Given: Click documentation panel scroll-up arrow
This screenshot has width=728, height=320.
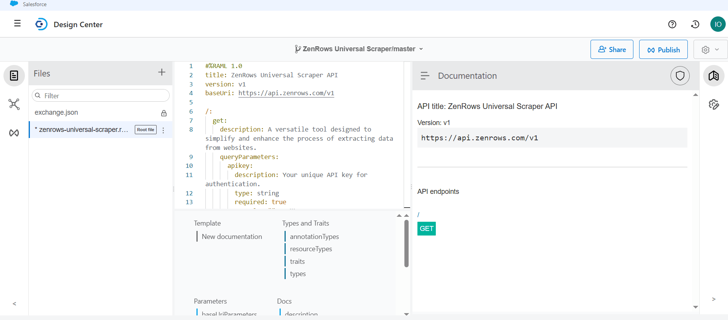Looking at the screenshot, I should (x=695, y=95).
